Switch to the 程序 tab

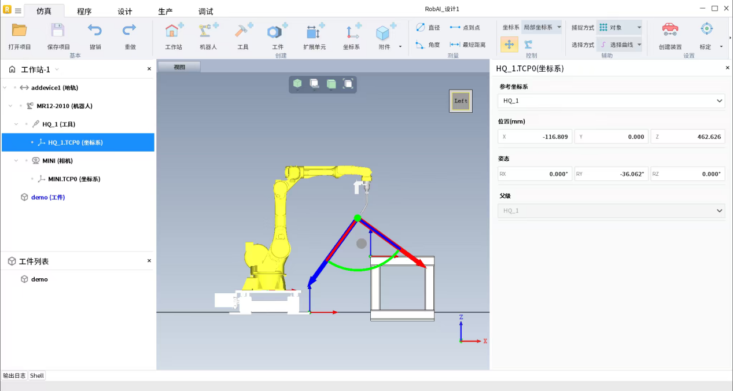coord(84,12)
